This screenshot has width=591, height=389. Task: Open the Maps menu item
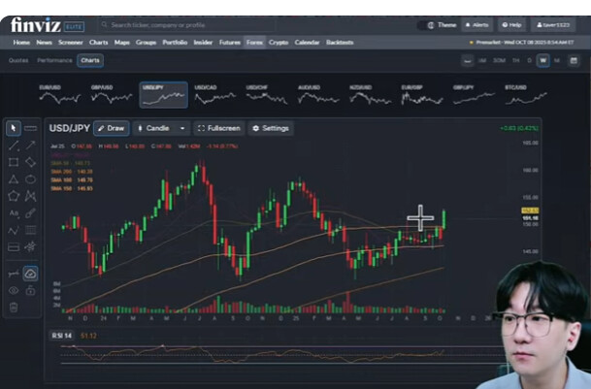coord(121,43)
